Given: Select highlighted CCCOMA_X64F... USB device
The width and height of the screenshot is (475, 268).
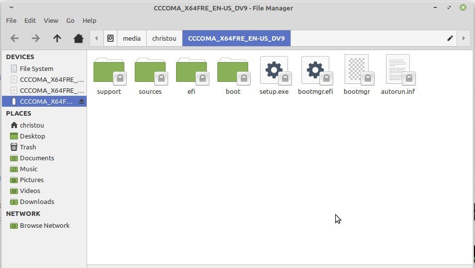Looking at the screenshot, I should coord(44,101).
